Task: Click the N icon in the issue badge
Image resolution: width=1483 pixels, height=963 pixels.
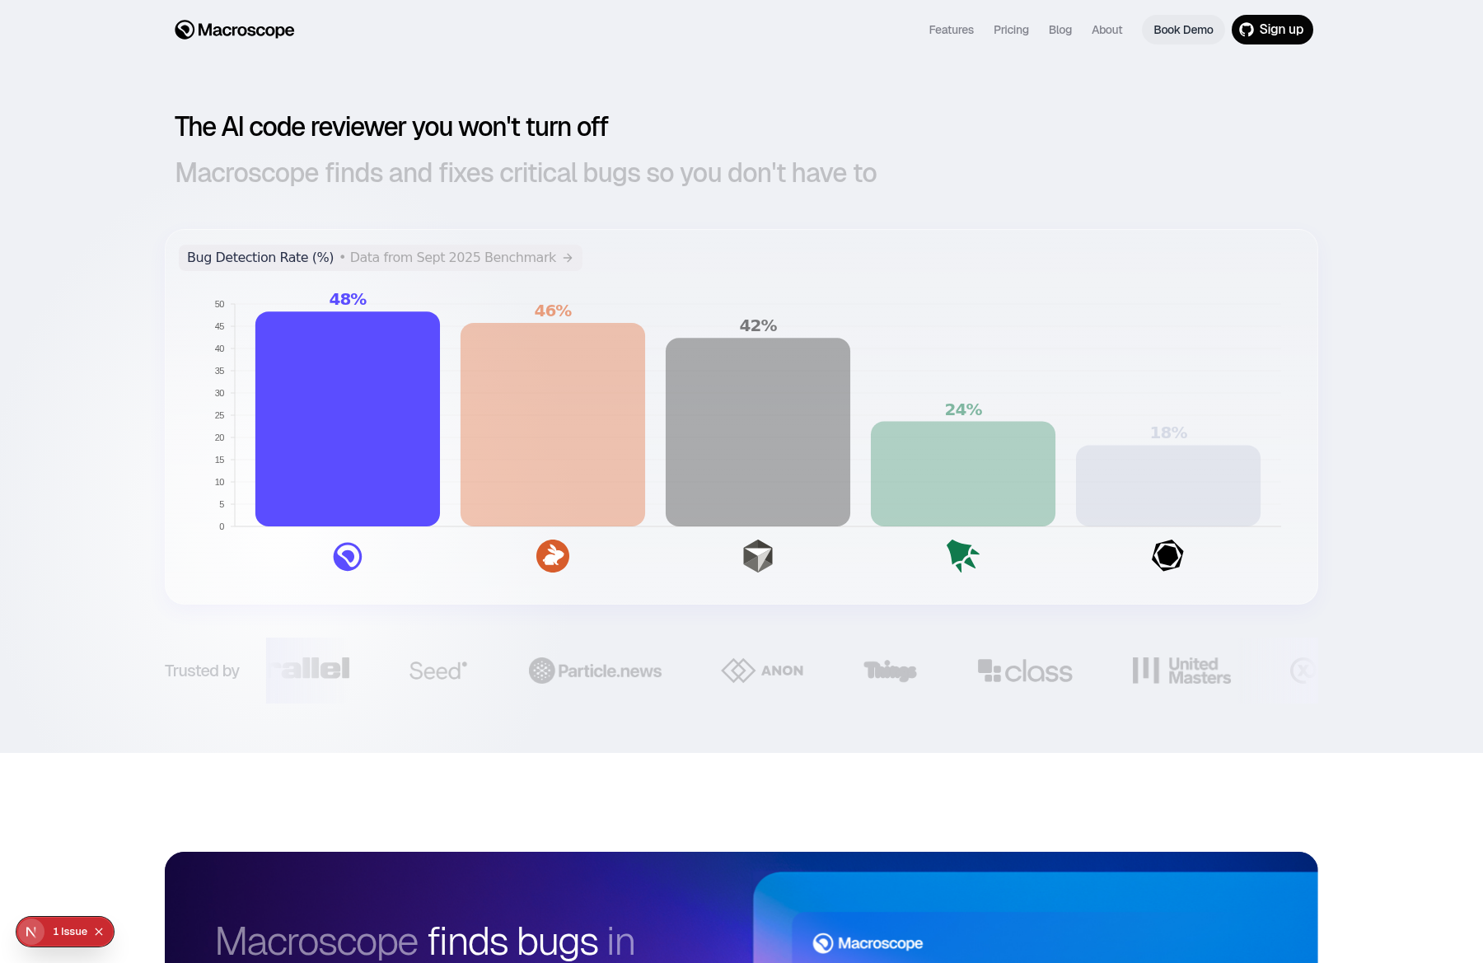Action: pos(31,932)
